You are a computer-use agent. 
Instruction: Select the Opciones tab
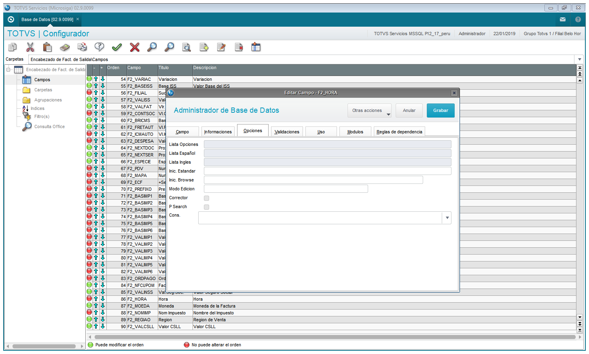253,131
